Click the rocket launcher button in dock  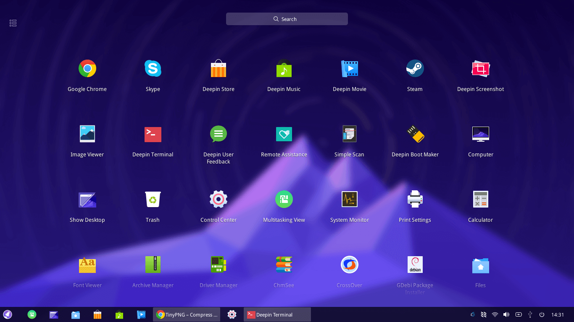tap(8, 314)
